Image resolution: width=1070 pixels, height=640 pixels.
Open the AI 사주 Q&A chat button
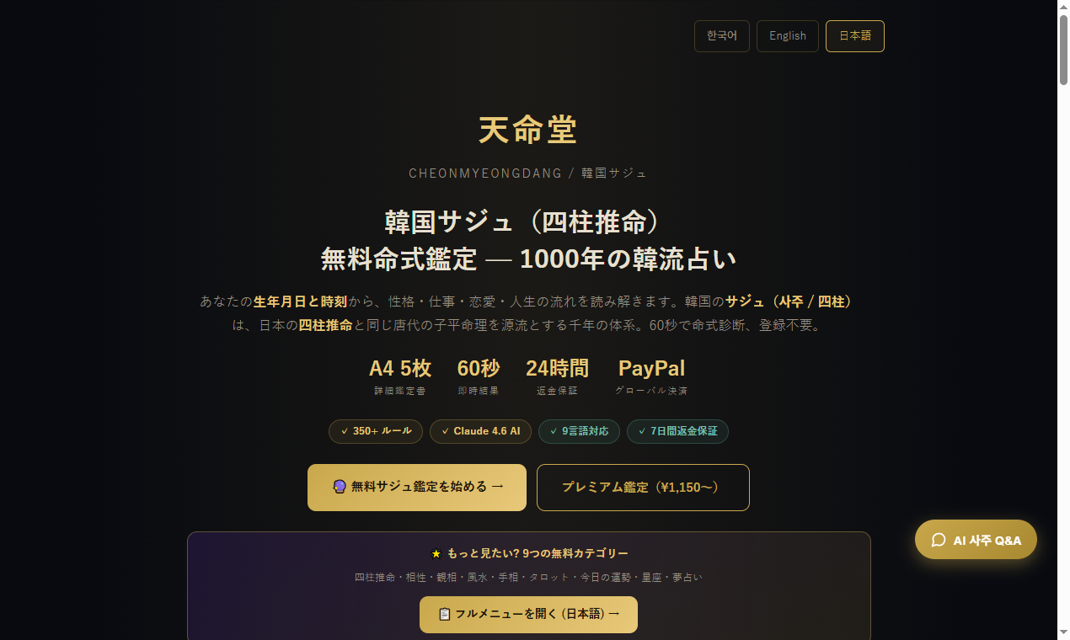[976, 540]
